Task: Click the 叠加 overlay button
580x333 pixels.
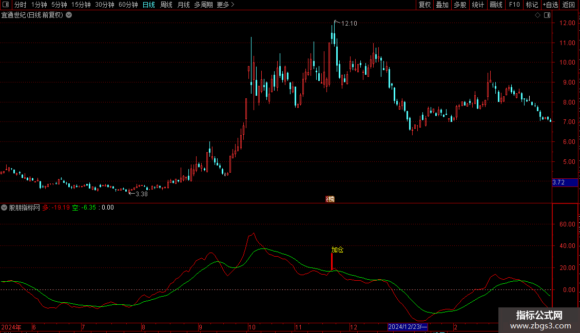Action: coord(442,5)
